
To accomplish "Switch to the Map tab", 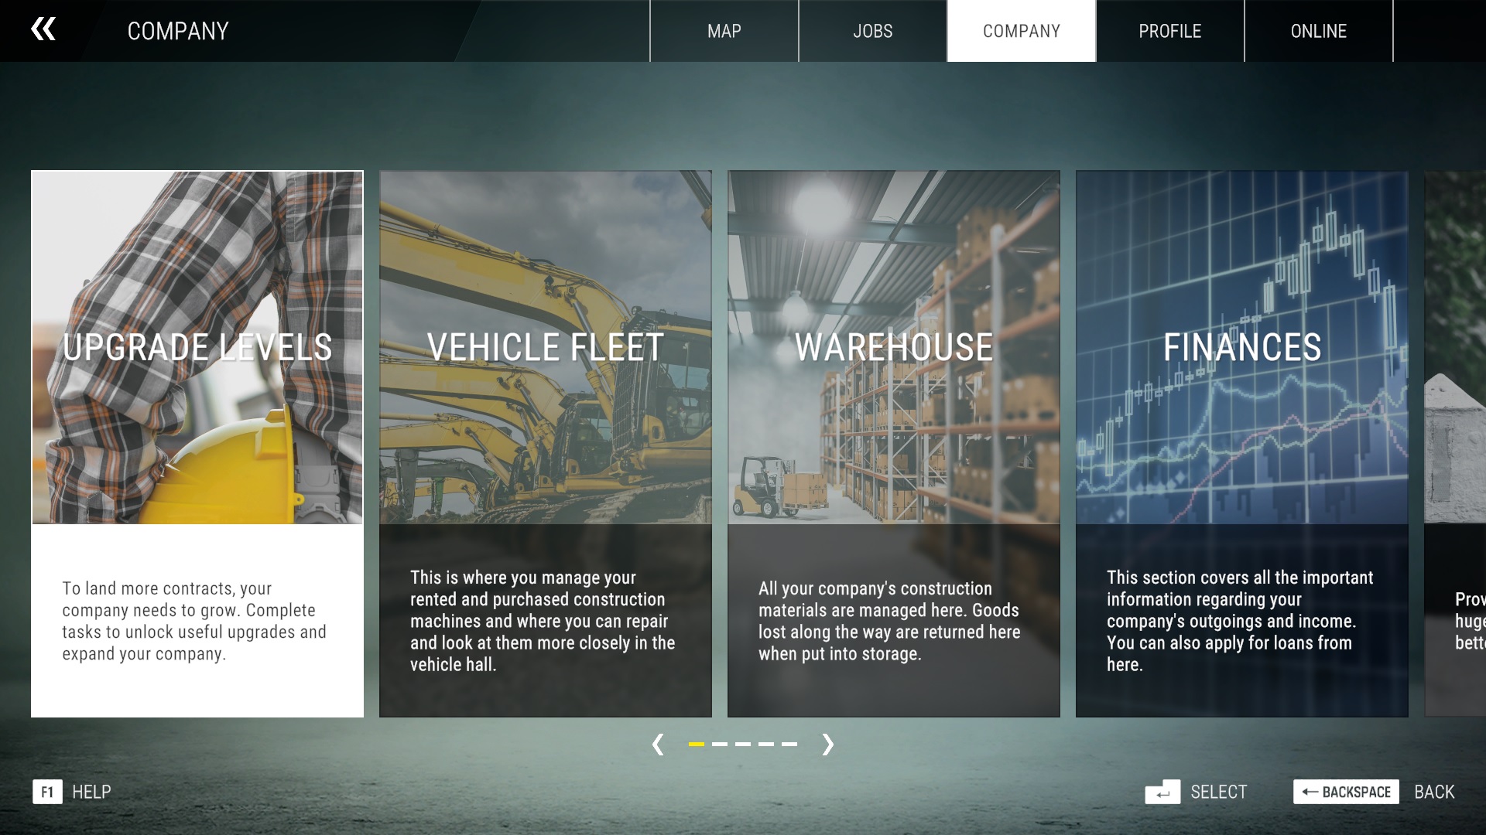I will [724, 31].
